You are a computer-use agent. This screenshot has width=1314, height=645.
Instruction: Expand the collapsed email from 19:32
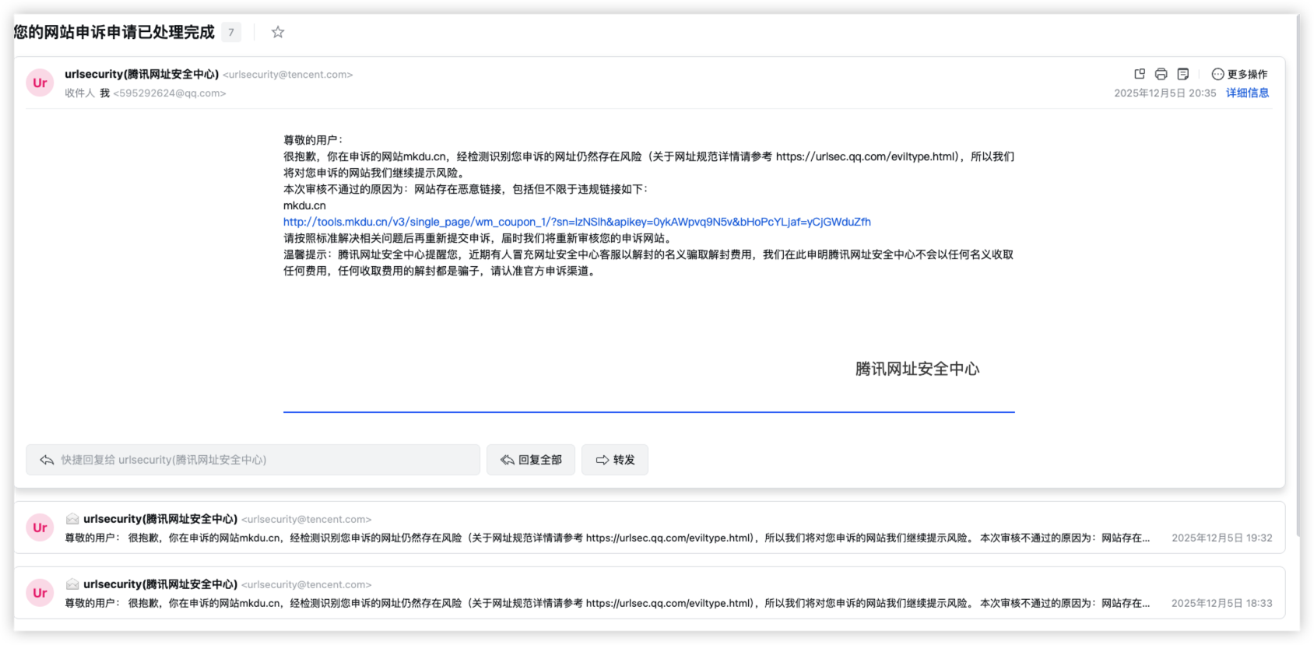(649, 528)
